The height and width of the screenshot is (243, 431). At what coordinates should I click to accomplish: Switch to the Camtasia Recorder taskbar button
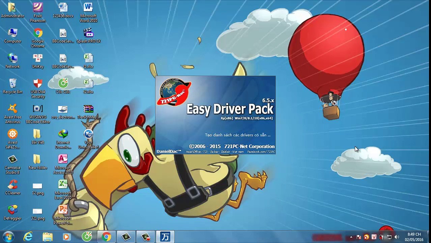point(146,237)
